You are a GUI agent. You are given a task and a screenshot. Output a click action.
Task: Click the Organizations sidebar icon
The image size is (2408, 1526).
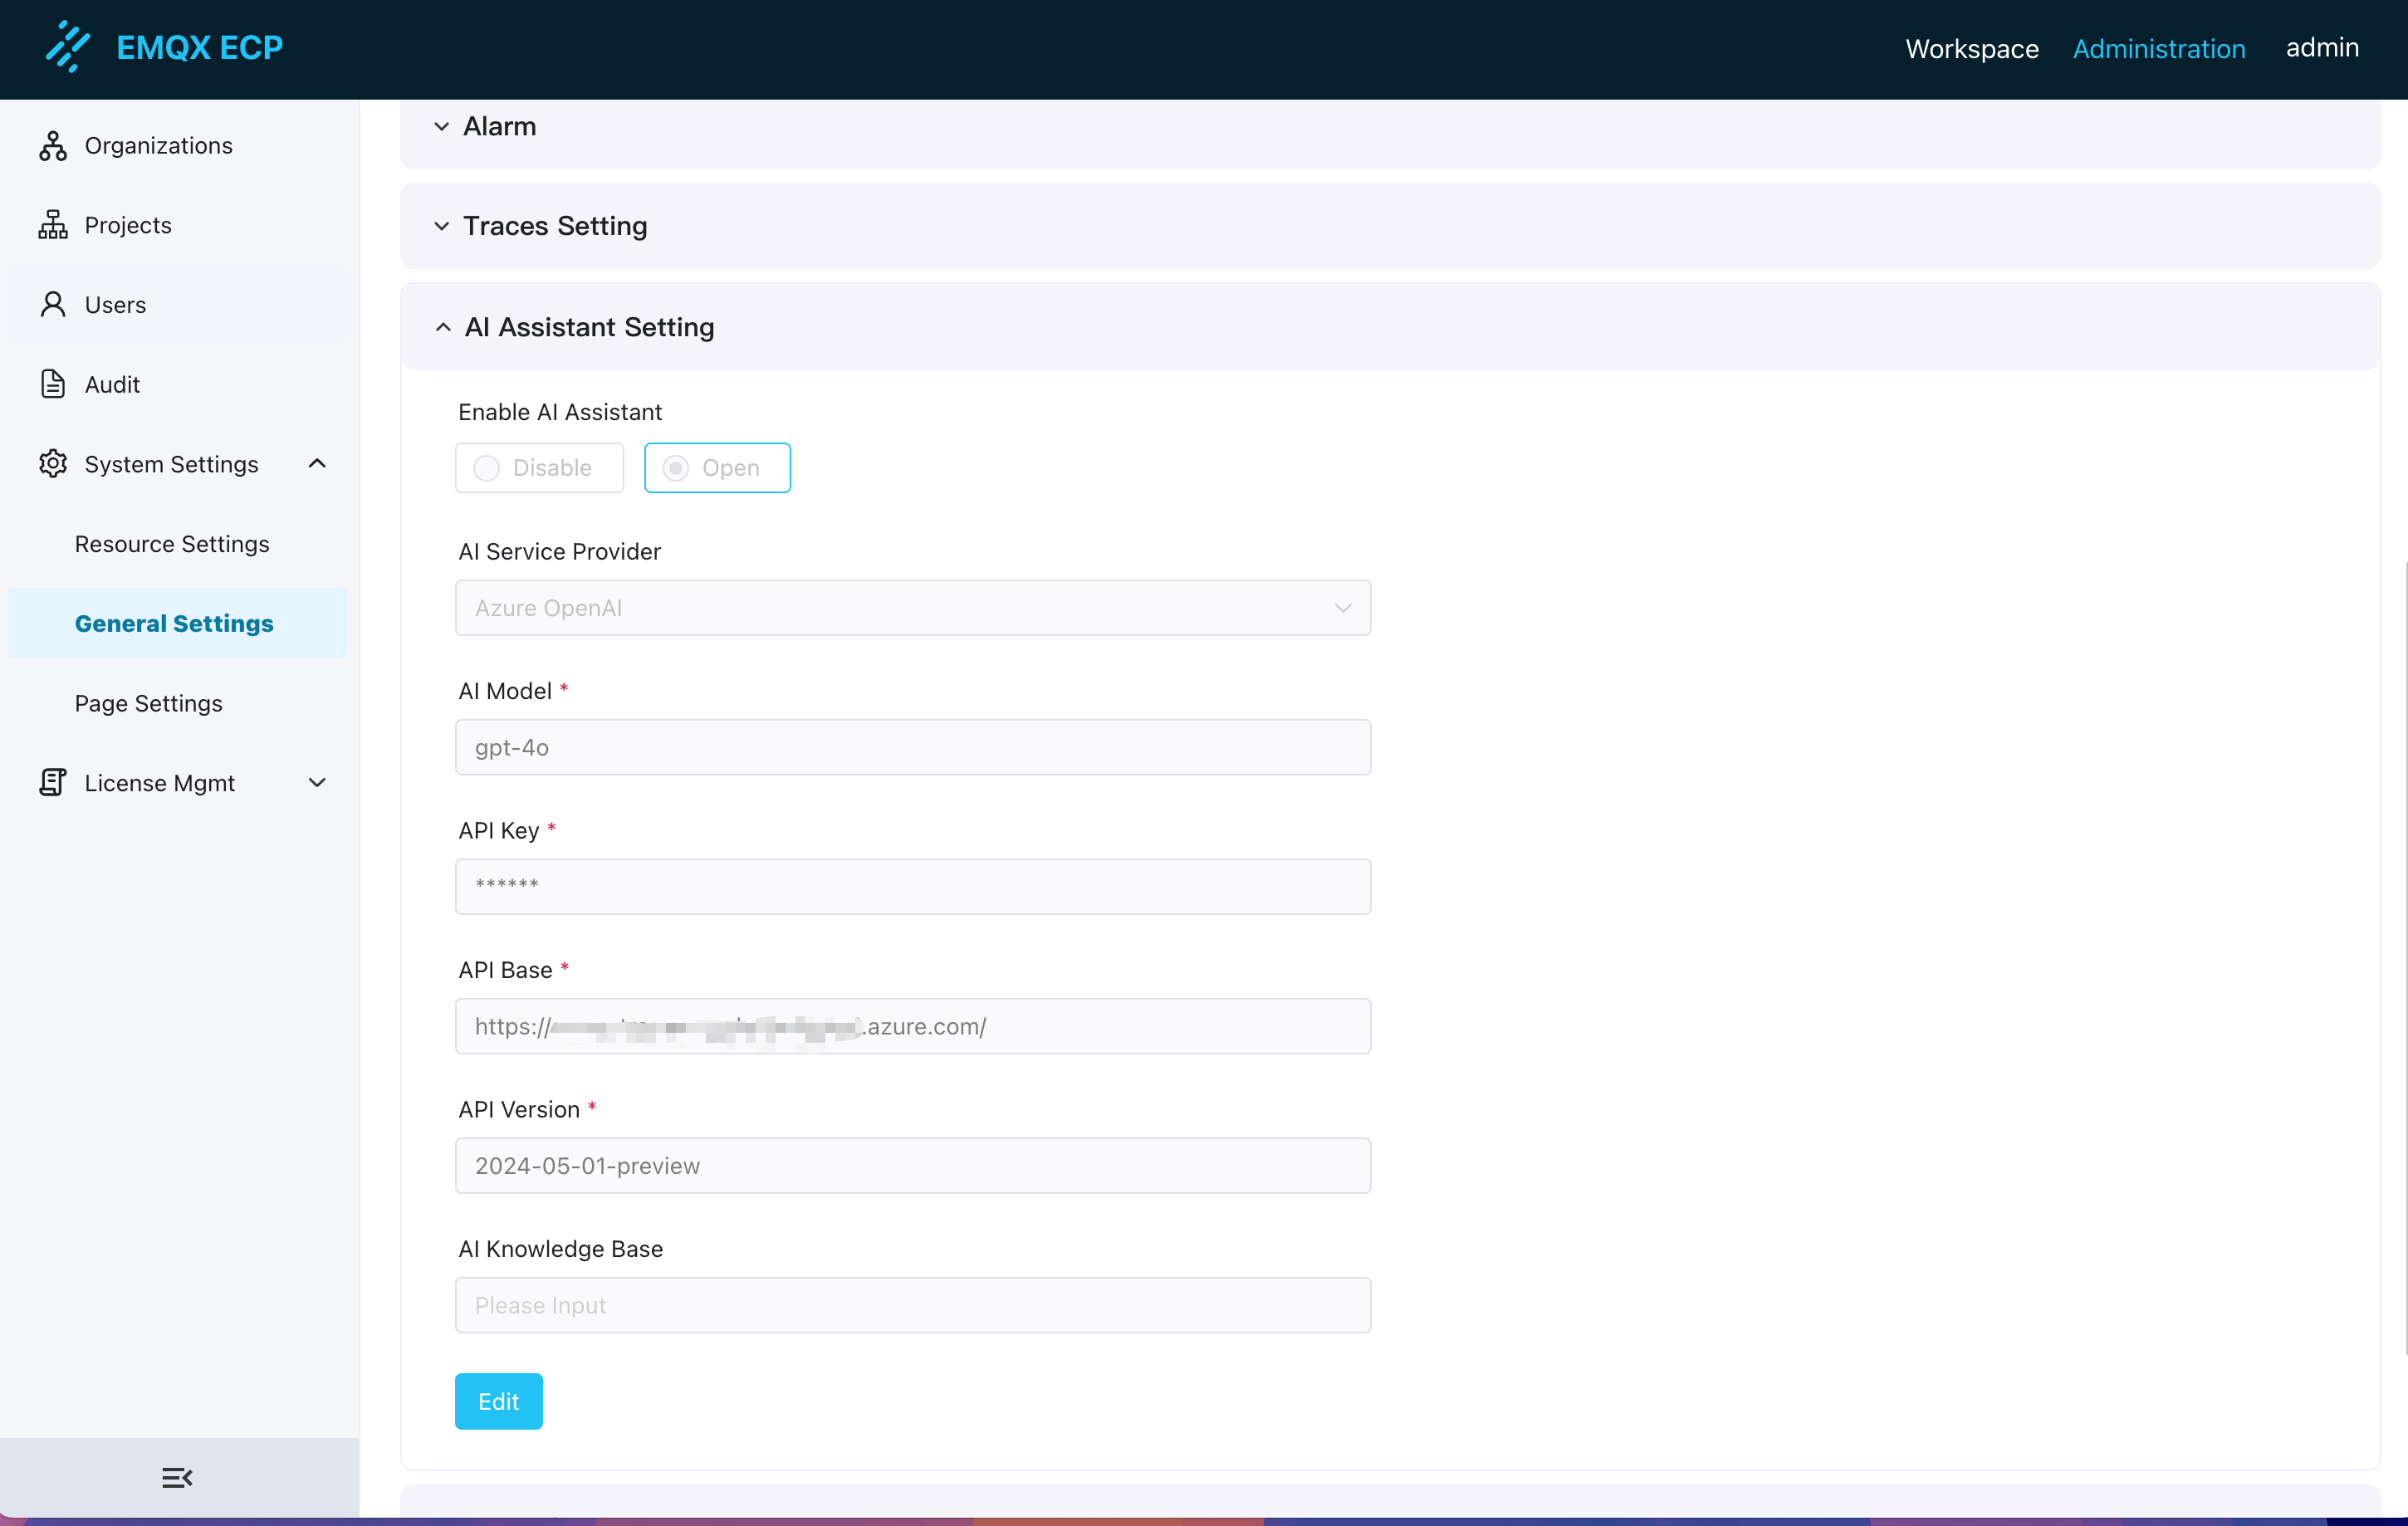[53, 146]
